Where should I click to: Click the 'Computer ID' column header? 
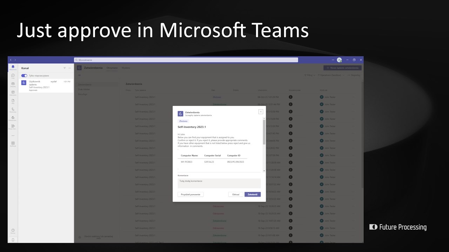(234, 155)
